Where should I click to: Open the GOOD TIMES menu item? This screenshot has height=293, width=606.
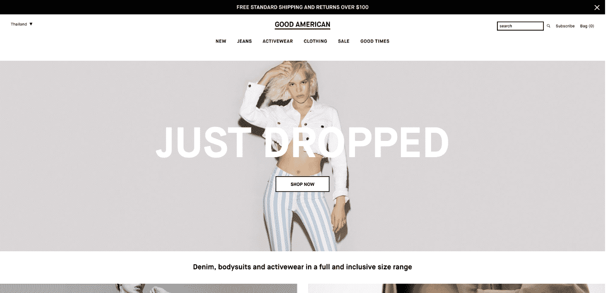coord(375,41)
